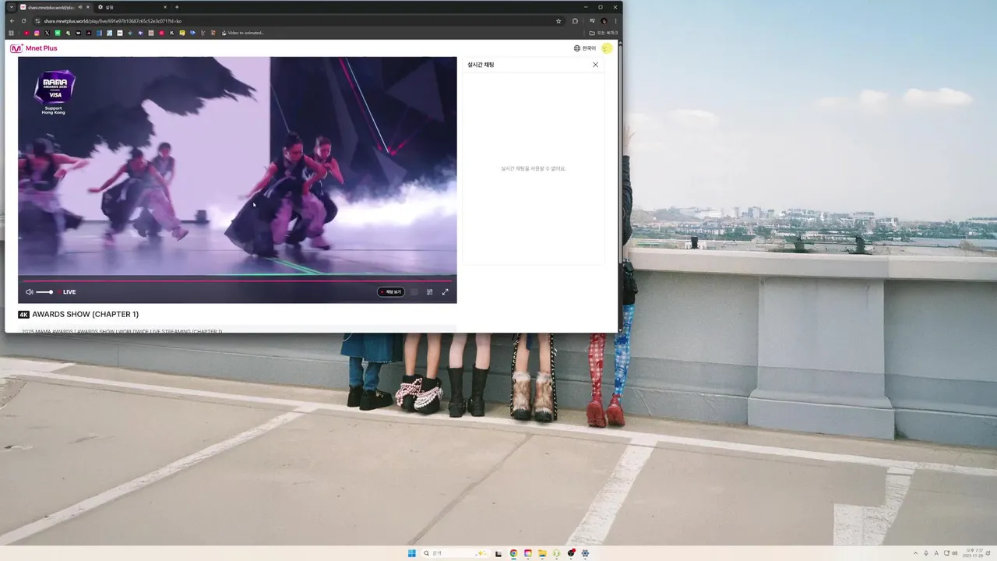
Task: Expand the tab search dropdown arrow
Action: (x=11, y=7)
